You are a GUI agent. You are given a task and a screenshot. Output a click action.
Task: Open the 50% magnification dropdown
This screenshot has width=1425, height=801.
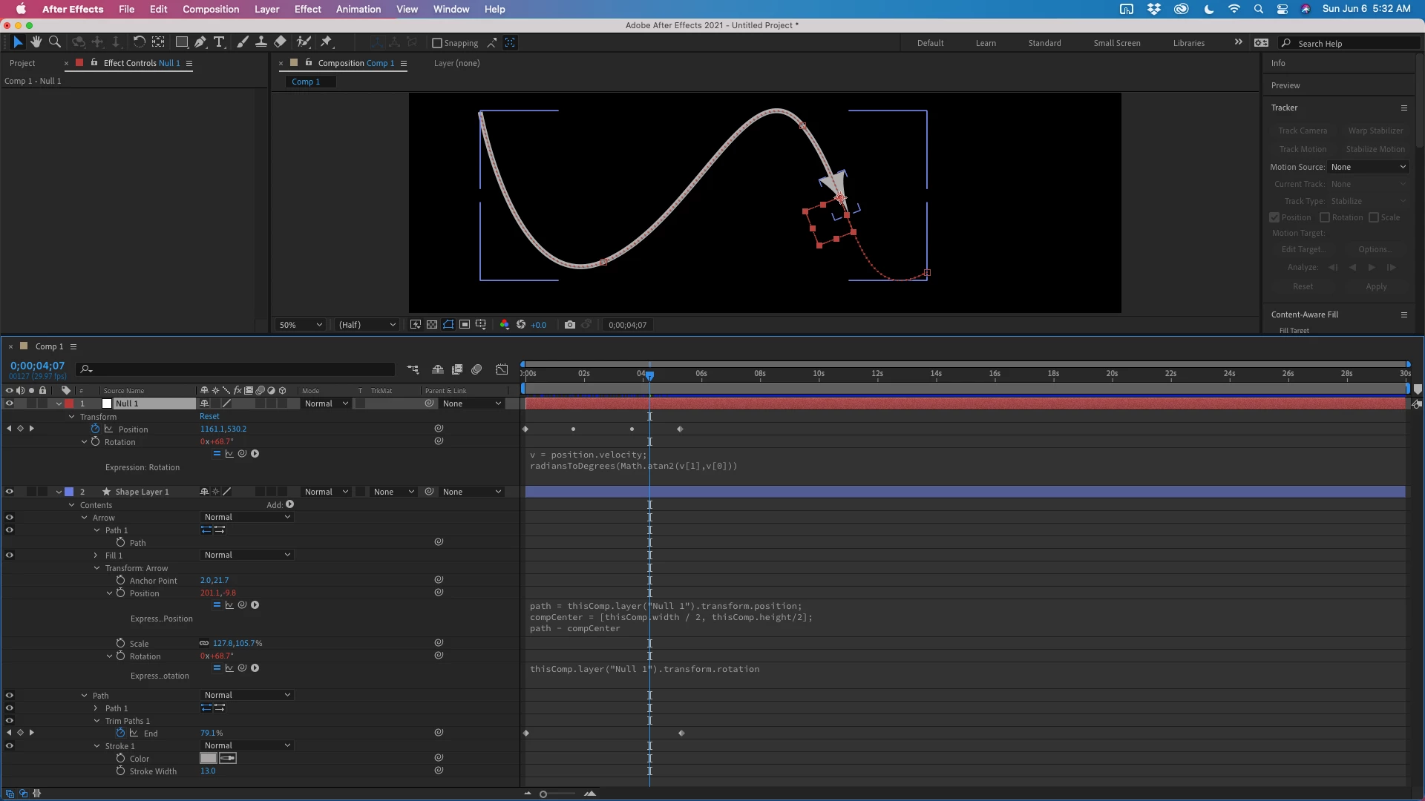[301, 325]
